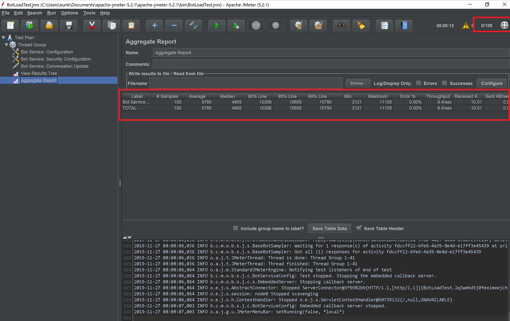
Task: Click the Shutdown test icon
Action: [275, 25]
